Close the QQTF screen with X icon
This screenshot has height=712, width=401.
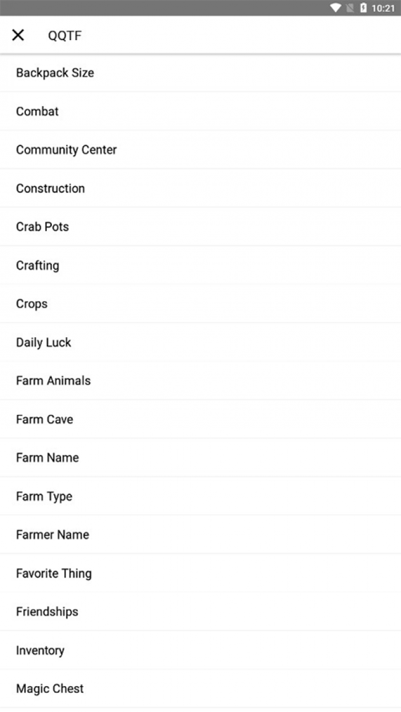[x=18, y=35]
